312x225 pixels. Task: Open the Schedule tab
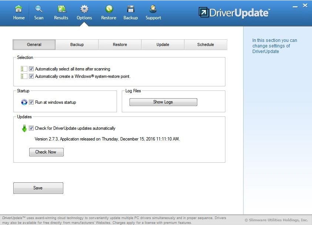pos(205,44)
